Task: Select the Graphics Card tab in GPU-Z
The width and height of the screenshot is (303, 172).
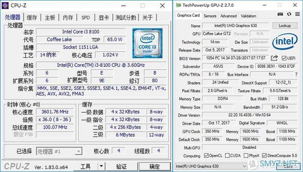Action: coord(188,16)
